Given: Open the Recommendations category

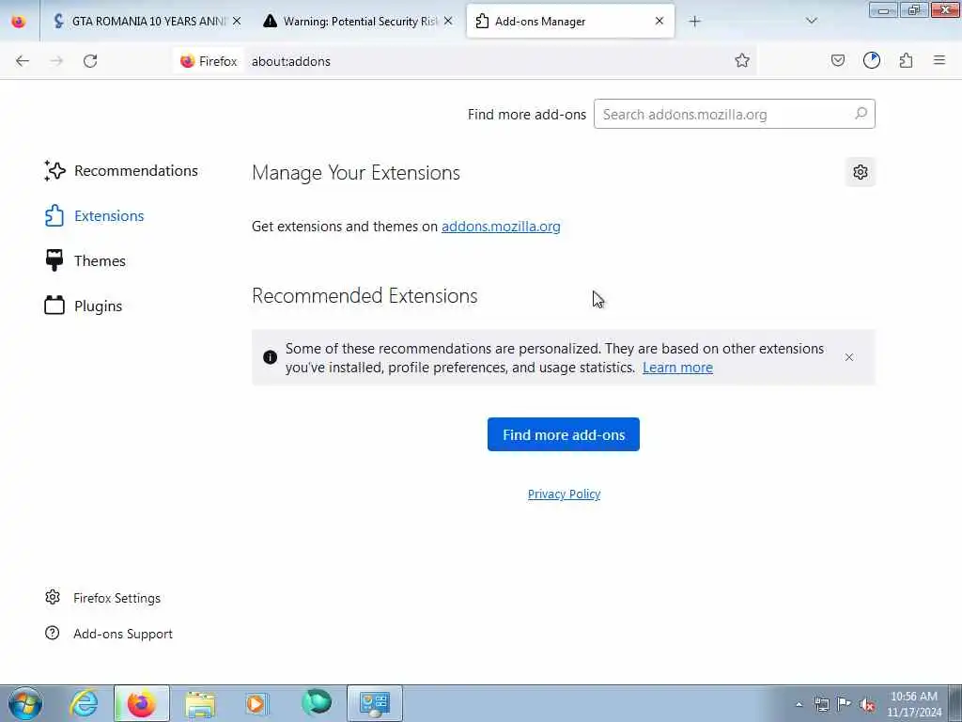Looking at the screenshot, I should coord(121,171).
